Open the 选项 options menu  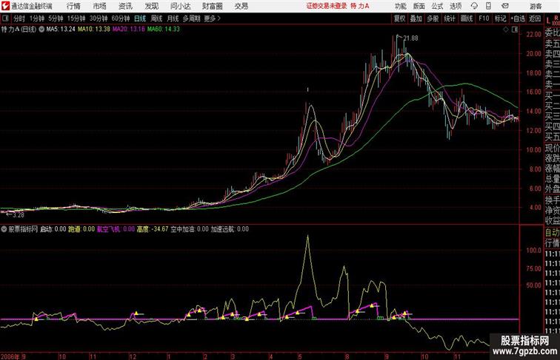(x=456, y=6)
